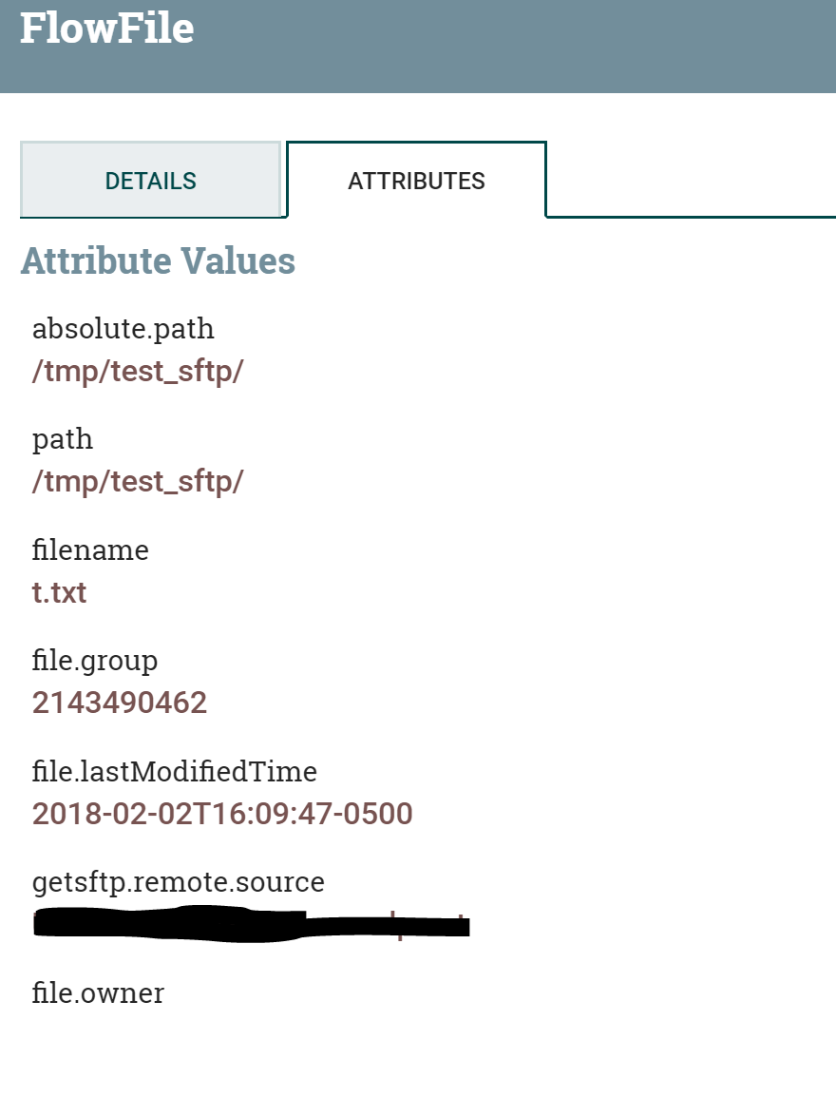Image resolution: width=836 pixels, height=1098 pixels.
Task: Click the /tmp/test_sftp/ absolute path value
Action: click(138, 371)
